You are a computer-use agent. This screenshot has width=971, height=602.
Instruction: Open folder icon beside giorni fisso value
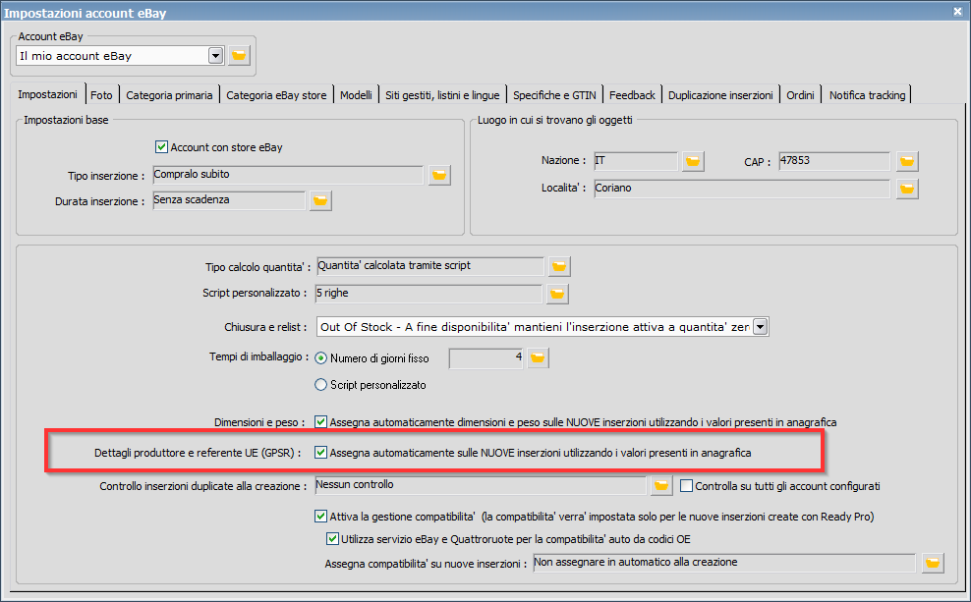pyautogui.click(x=538, y=357)
